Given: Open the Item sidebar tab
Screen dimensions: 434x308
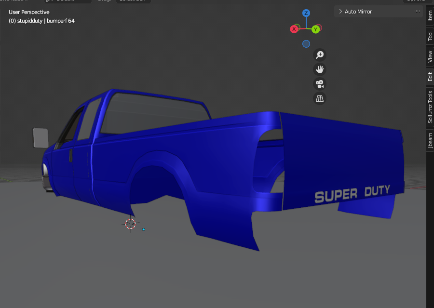Looking at the screenshot, I should (x=430, y=16).
